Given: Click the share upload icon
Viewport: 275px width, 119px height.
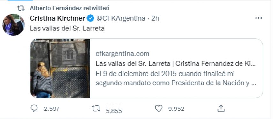Looking at the screenshot, I should coord(221,108).
